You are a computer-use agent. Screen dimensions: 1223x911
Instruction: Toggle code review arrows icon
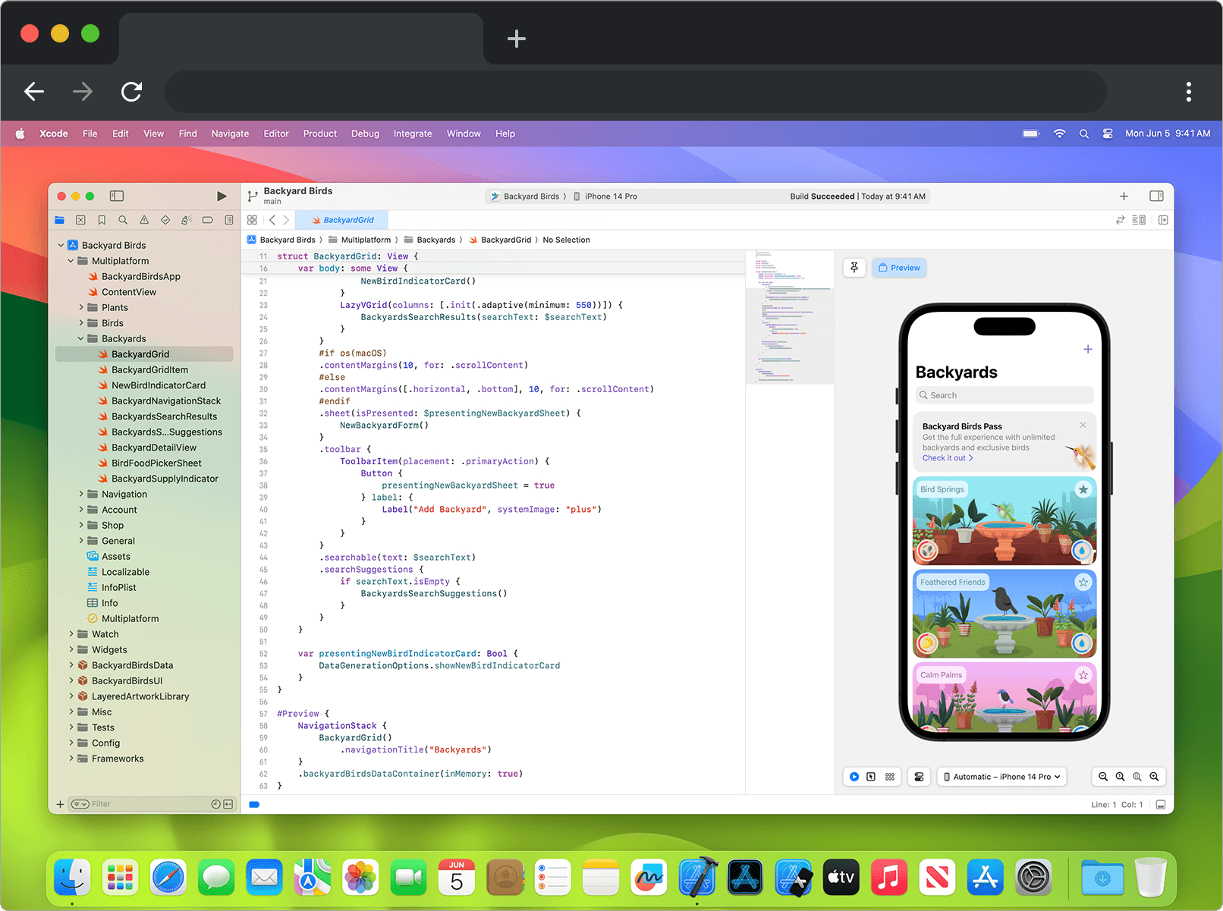click(x=1120, y=220)
